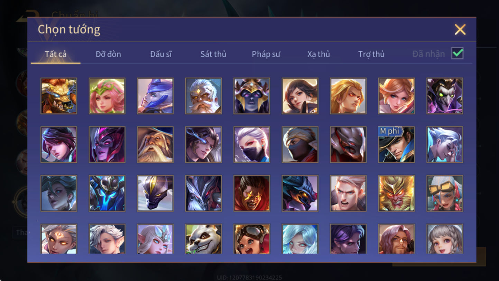499x281 pixels.
Task: Select the golden horned beast hero portrait
Action: 59,96
